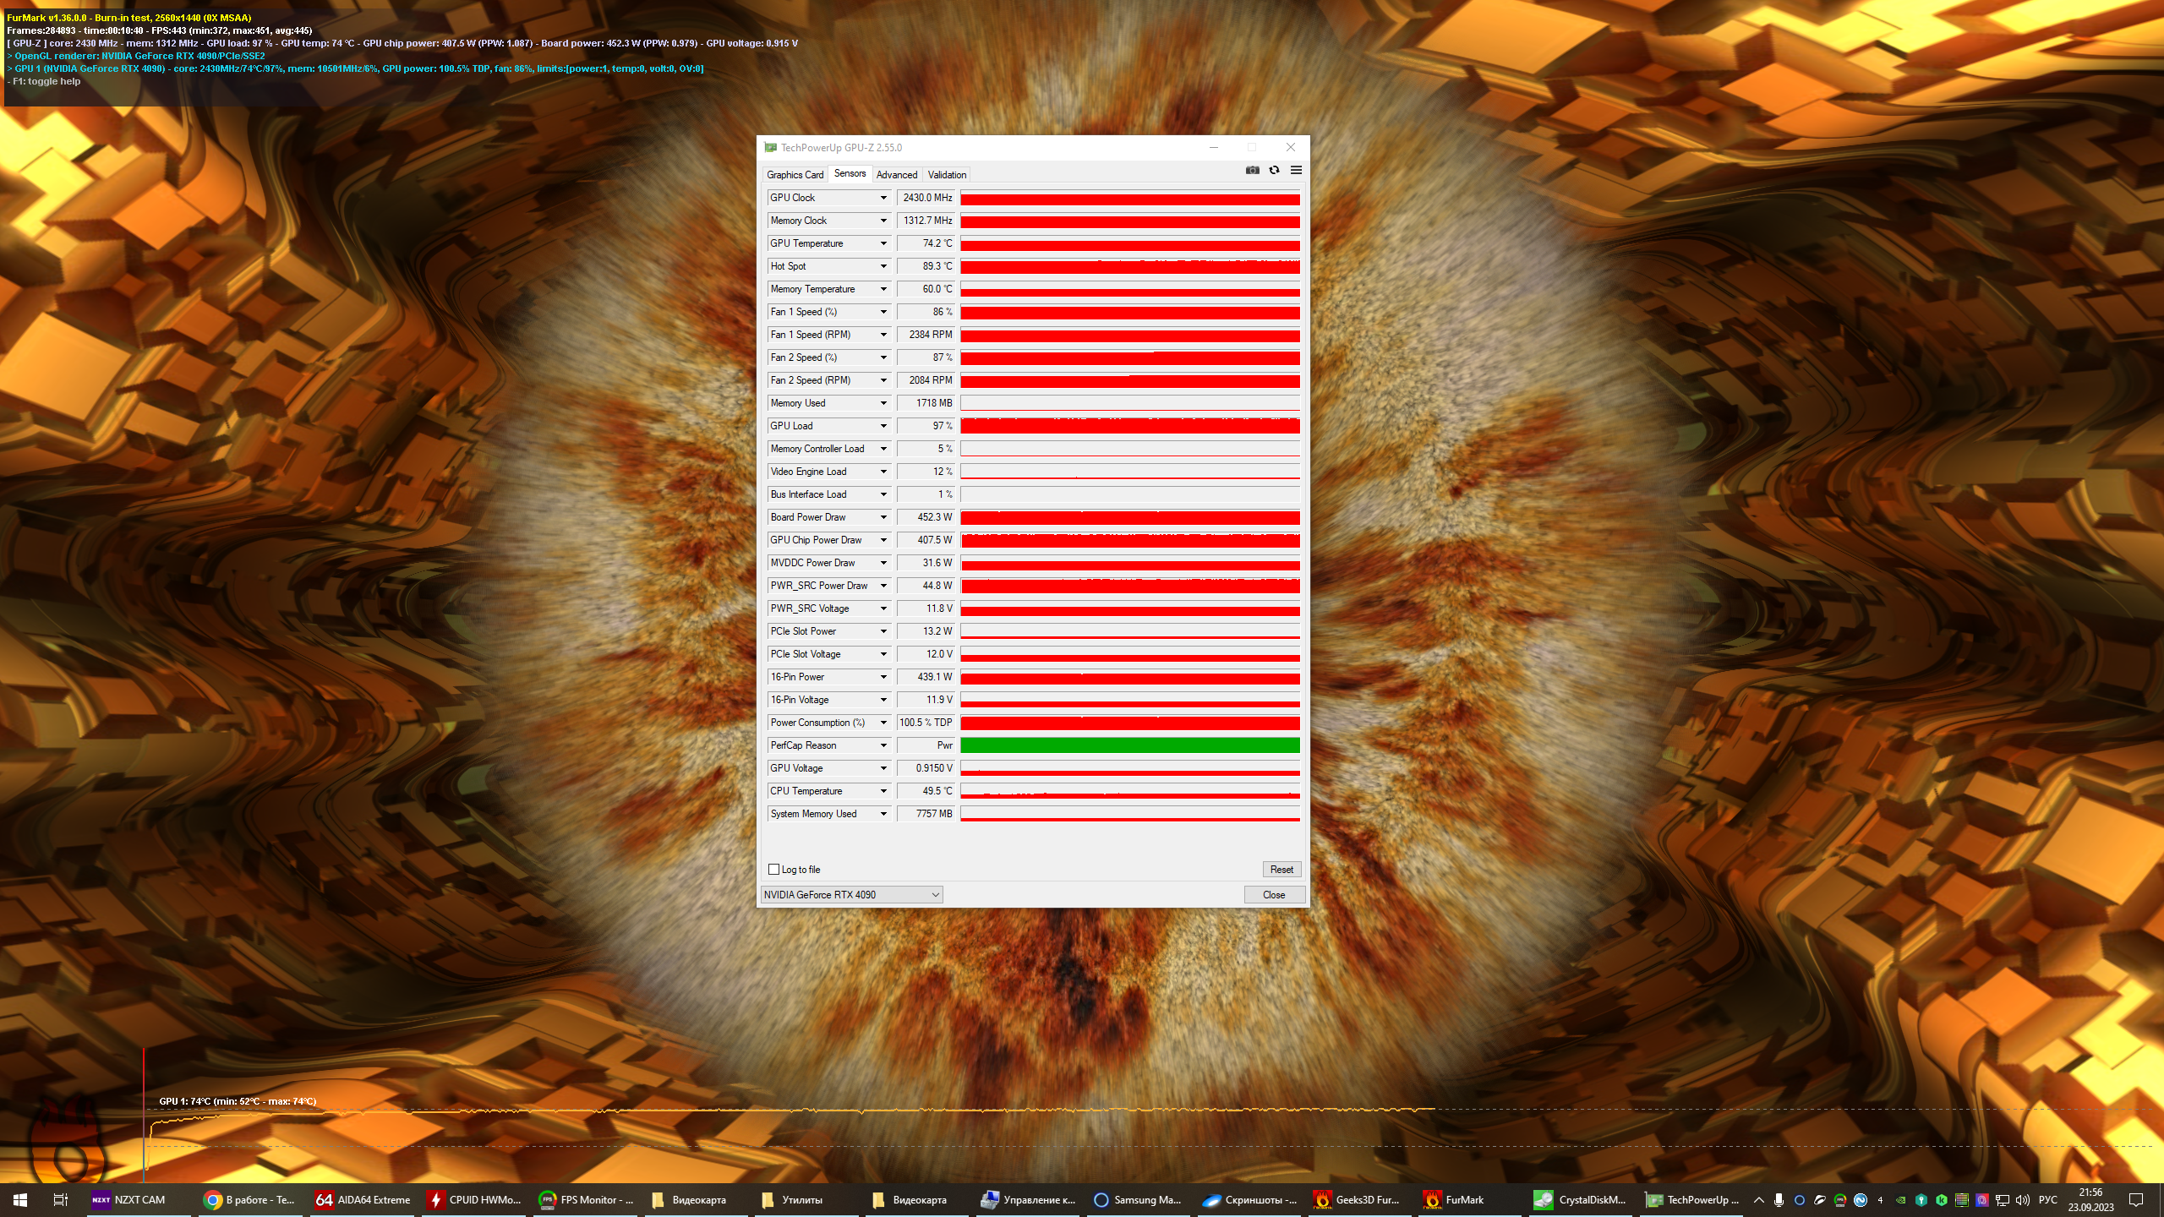This screenshot has width=2164, height=1217.
Task: Open the Advanced tab
Action: point(896,175)
